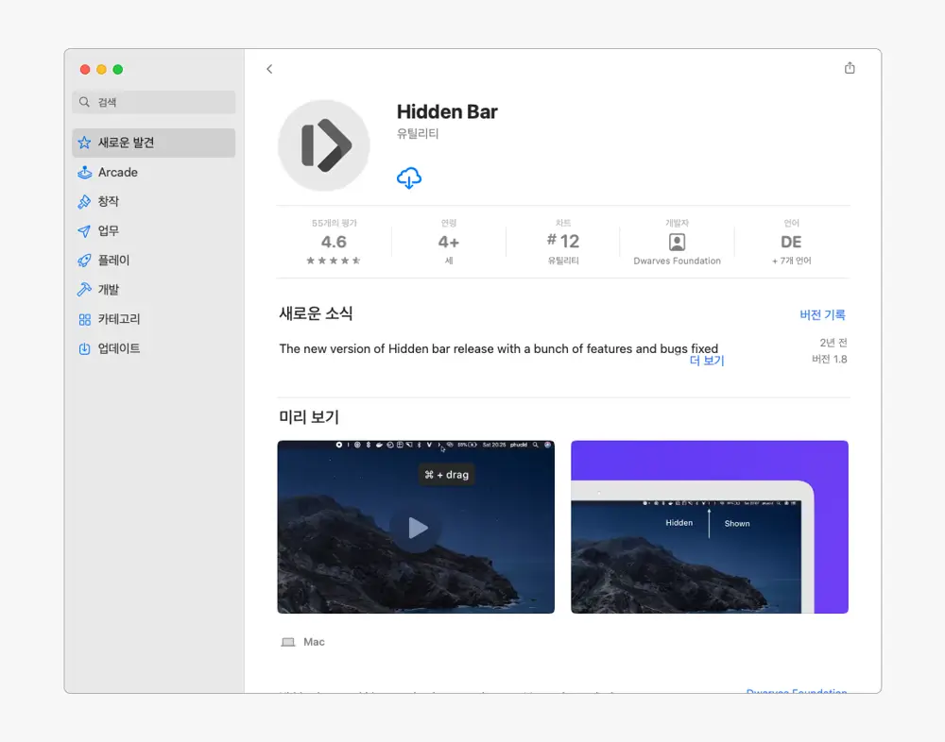Open 버전 기록 to see version history
The width and height of the screenshot is (945, 742).
pyautogui.click(x=822, y=314)
